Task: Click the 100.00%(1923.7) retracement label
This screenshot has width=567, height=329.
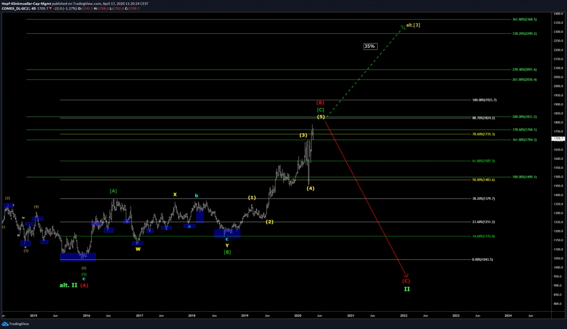Action: tap(484, 100)
